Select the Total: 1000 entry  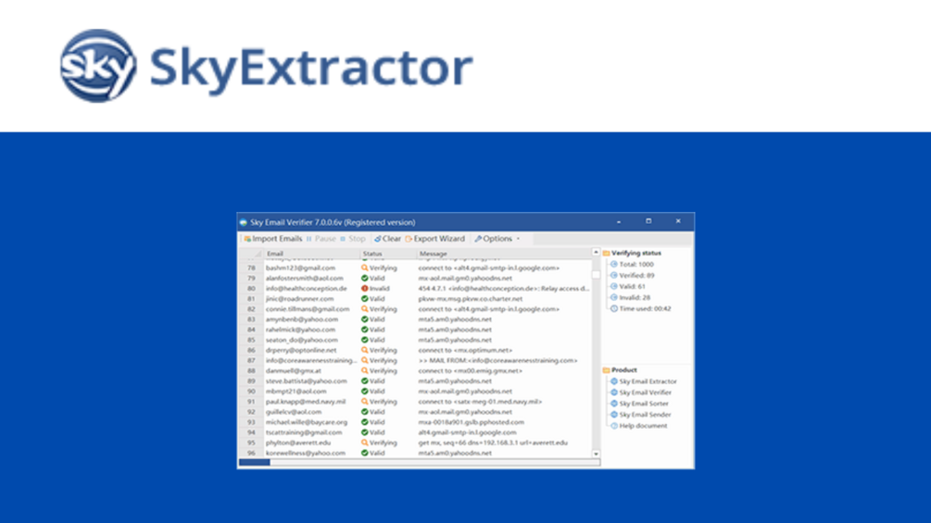635,265
